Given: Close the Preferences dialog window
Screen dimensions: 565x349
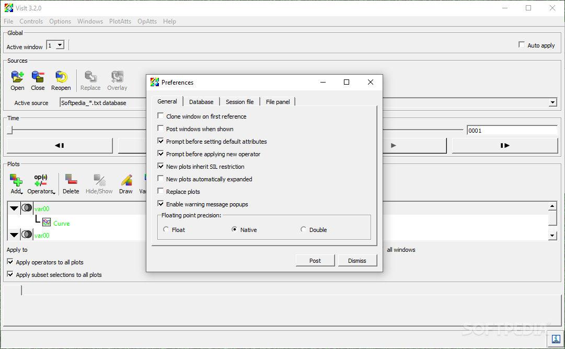Looking at the screenshot, I should tap(371, 82).
